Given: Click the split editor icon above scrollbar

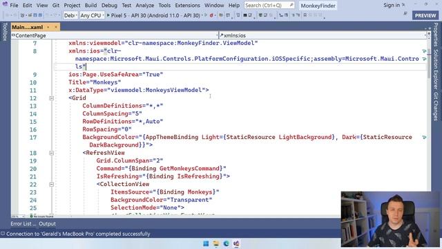Looking at the screenshot, I should point(429,34).
